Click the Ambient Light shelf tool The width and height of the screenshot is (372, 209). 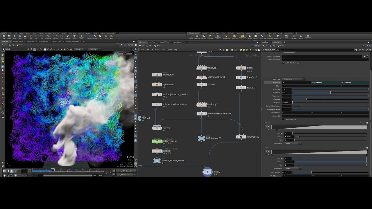click(x=278, y=36)
